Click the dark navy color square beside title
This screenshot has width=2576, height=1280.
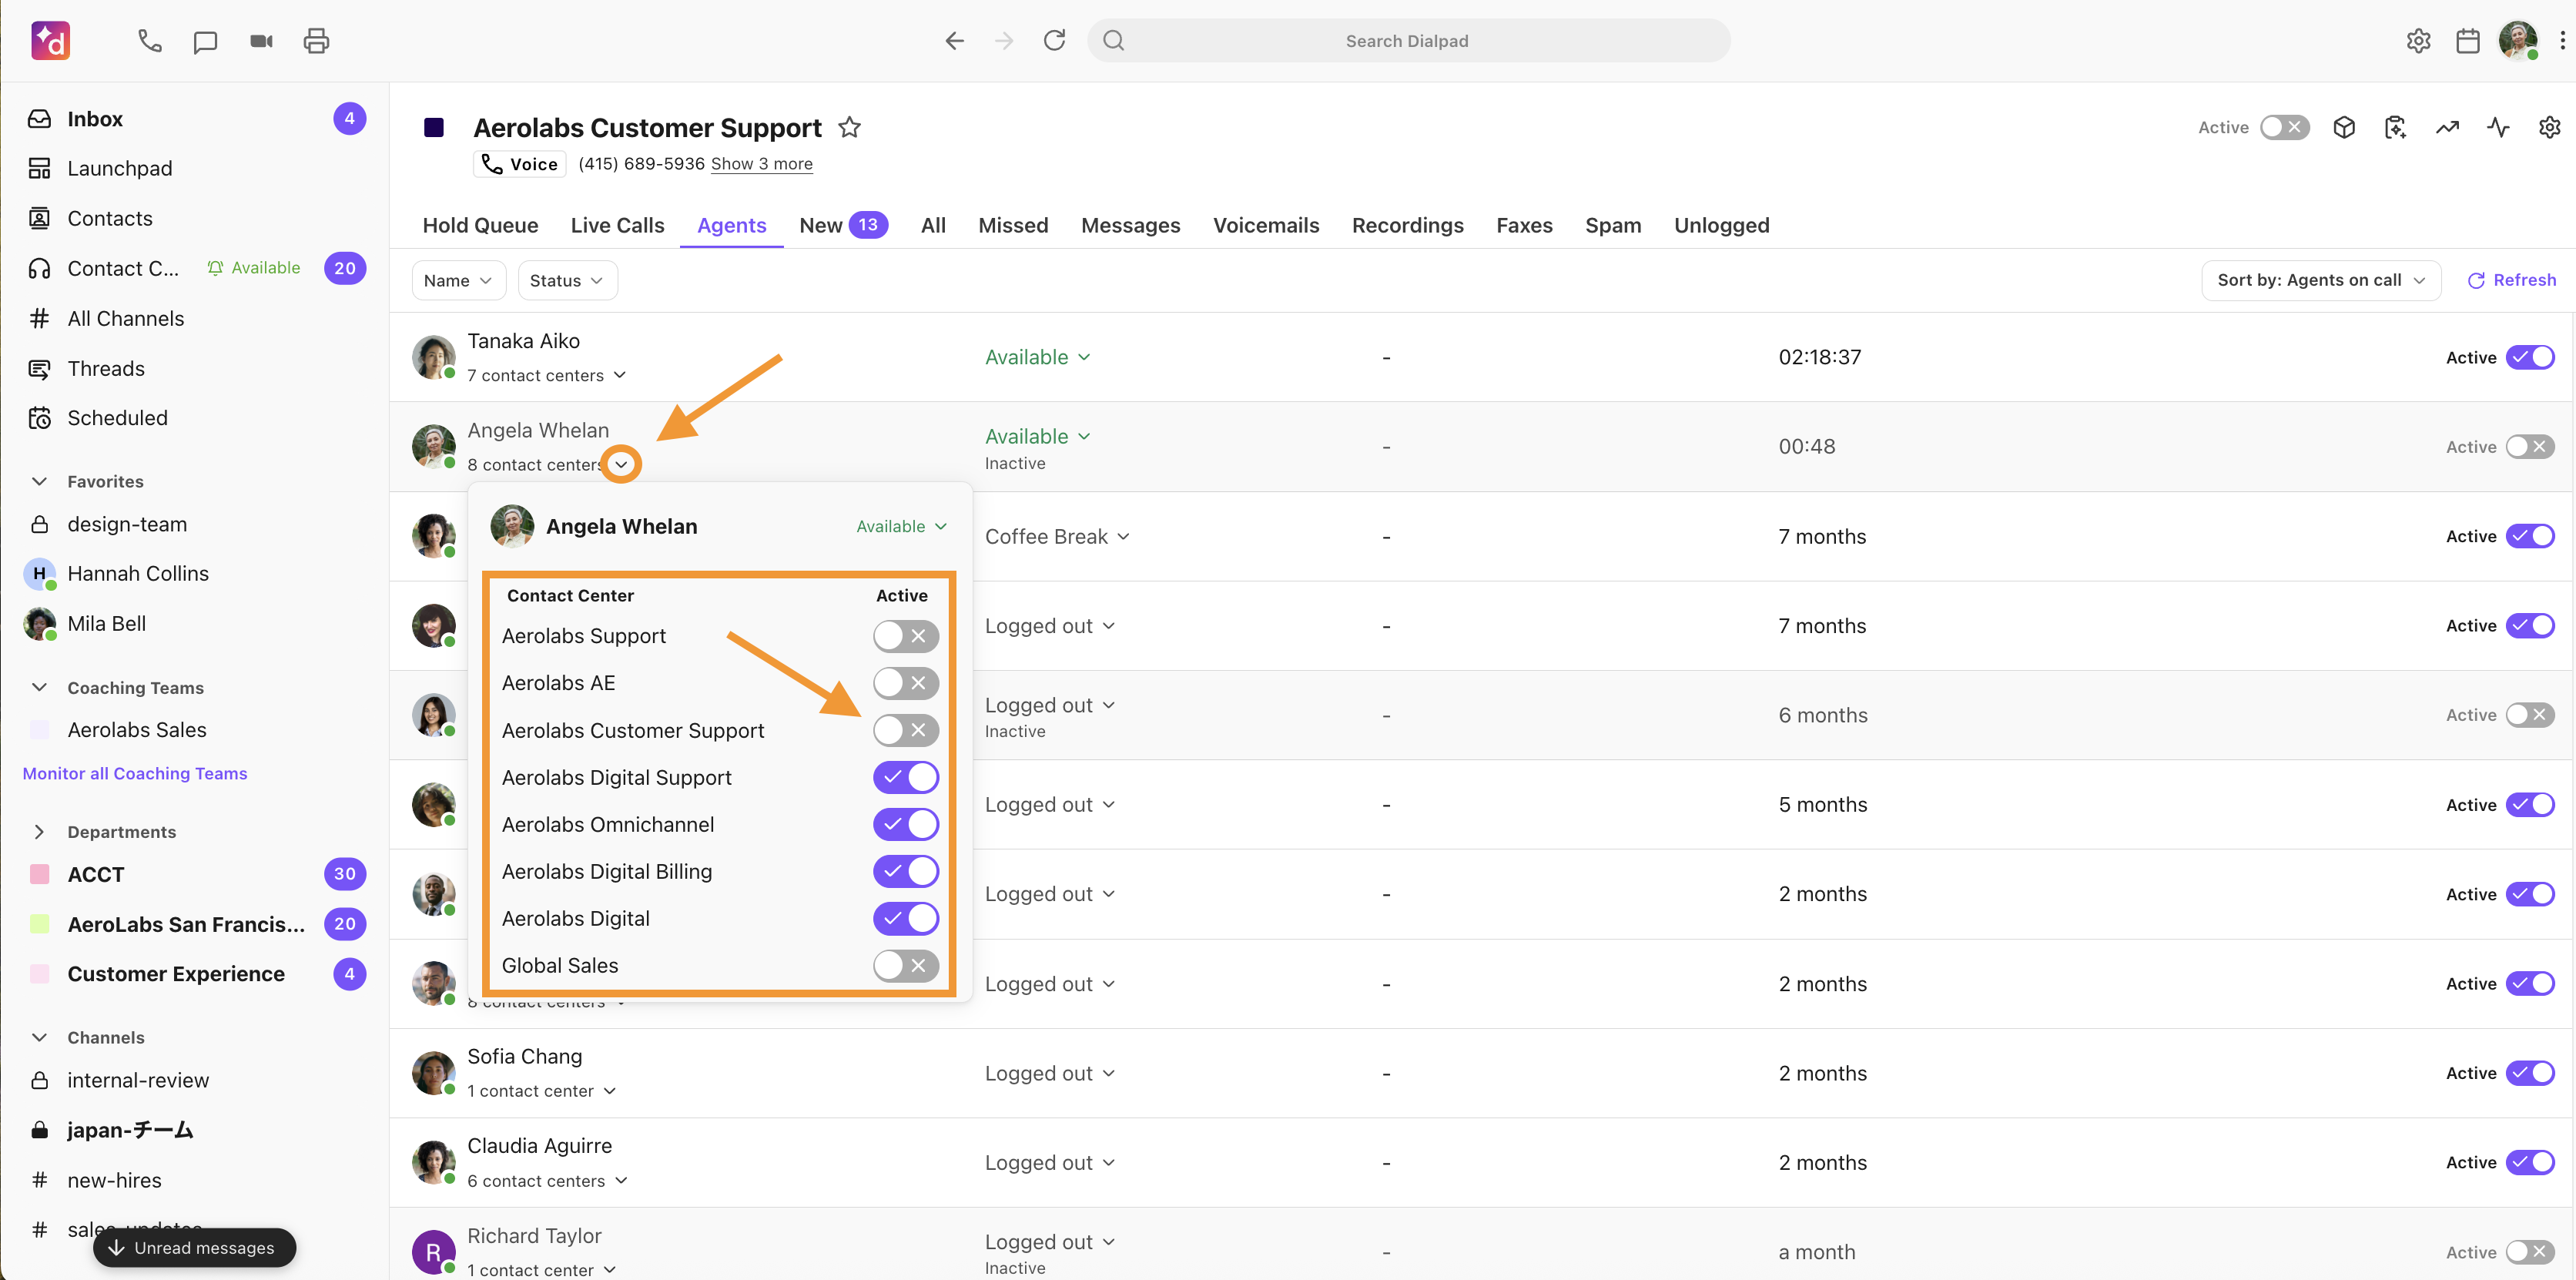click(x=434, y=127)
